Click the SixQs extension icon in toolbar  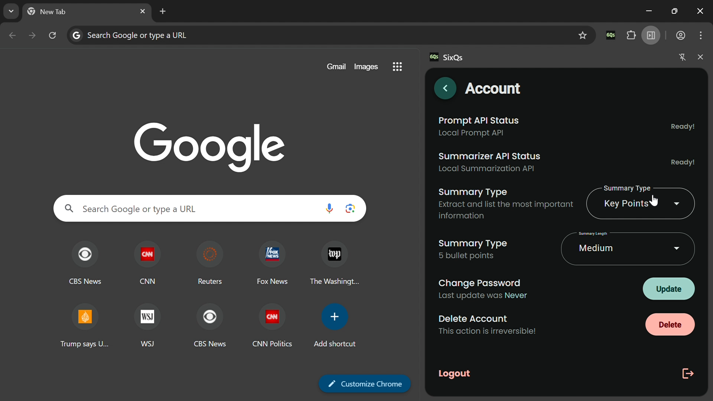coord(611,36)
